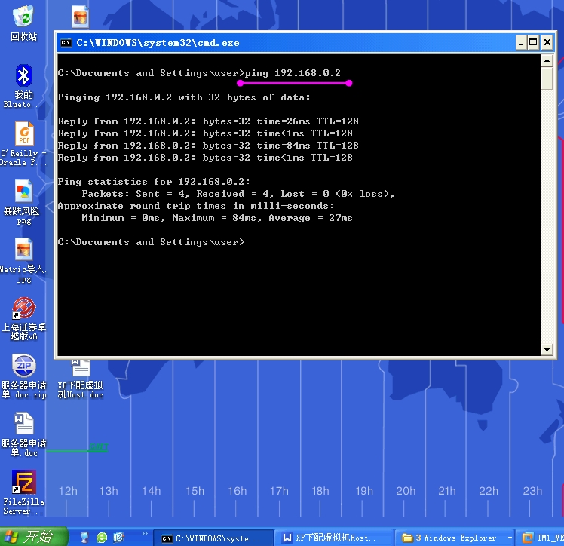This screenshot has width=564, height=546.
Task: Switch to cmd.exe taskbar button
Action: 213,538
